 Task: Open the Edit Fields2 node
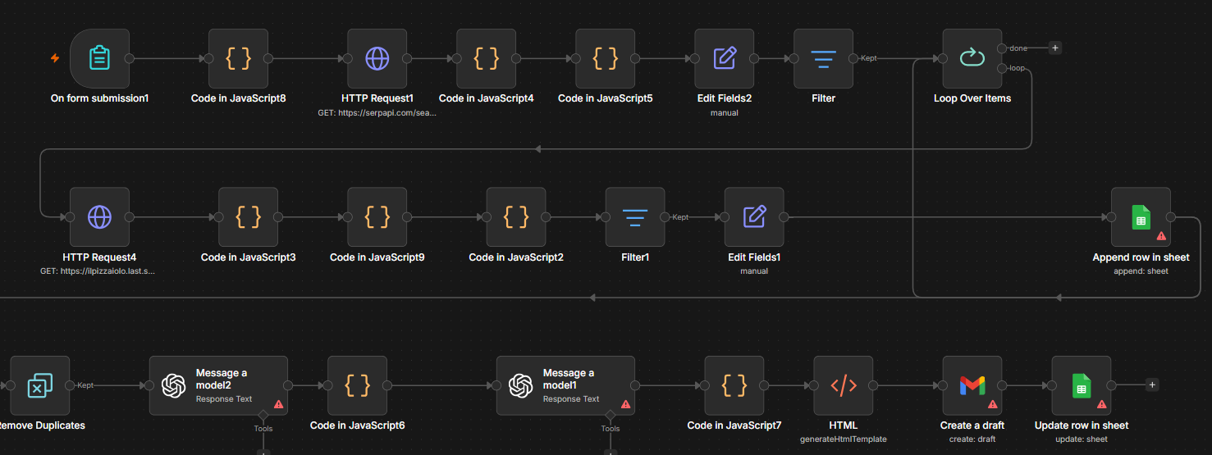click(x=725, y=59)
